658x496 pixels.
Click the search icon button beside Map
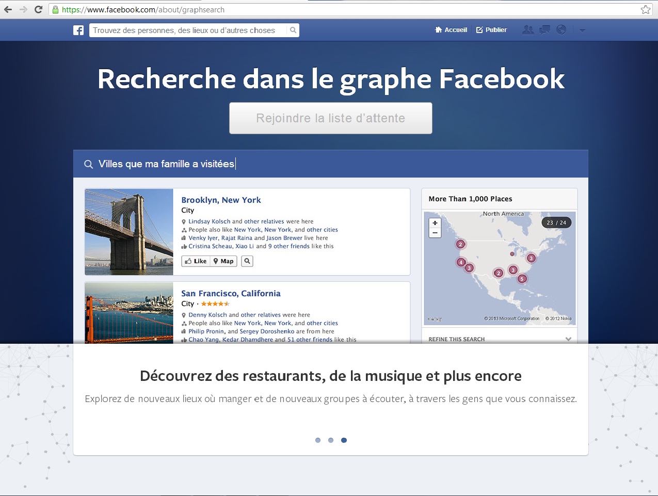click(247, 261)
